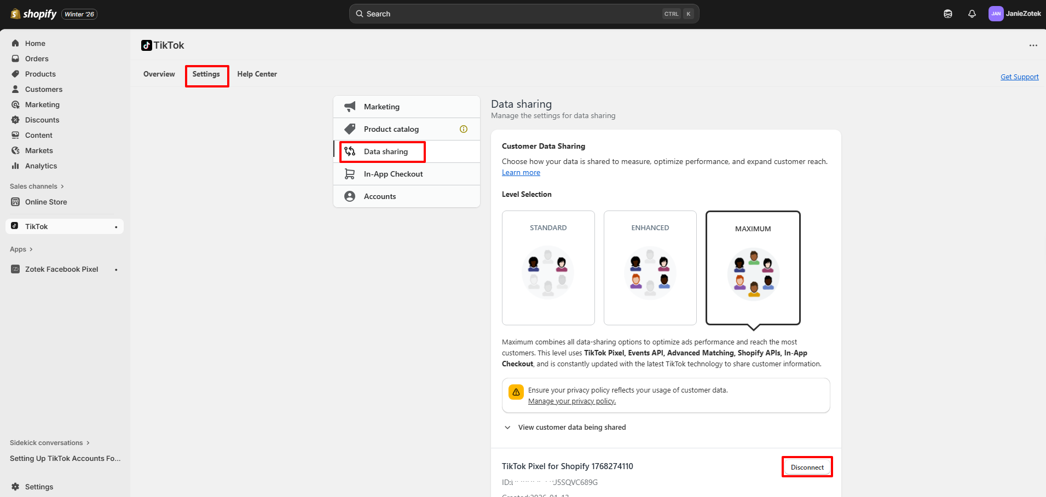The image size is (1046, 497).
Task: Click the Sidekick assistant icon in top bar
Action: pyautogui.click(x=948, y=14)
